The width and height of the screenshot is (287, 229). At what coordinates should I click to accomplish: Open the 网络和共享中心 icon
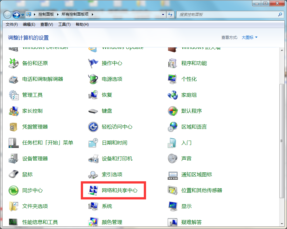tap(93, 191)
